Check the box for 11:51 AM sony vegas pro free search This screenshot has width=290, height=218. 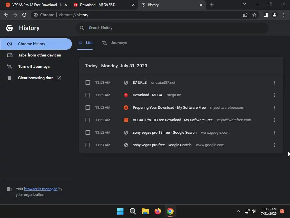[x=88, y=145]
